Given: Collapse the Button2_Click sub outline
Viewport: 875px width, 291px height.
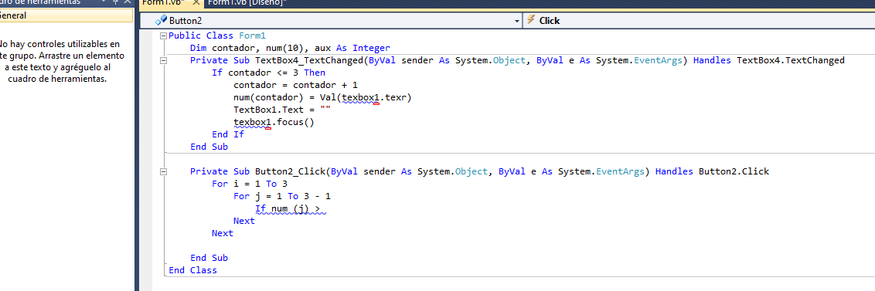Looking at the screenshot, I should click(163, 171).
